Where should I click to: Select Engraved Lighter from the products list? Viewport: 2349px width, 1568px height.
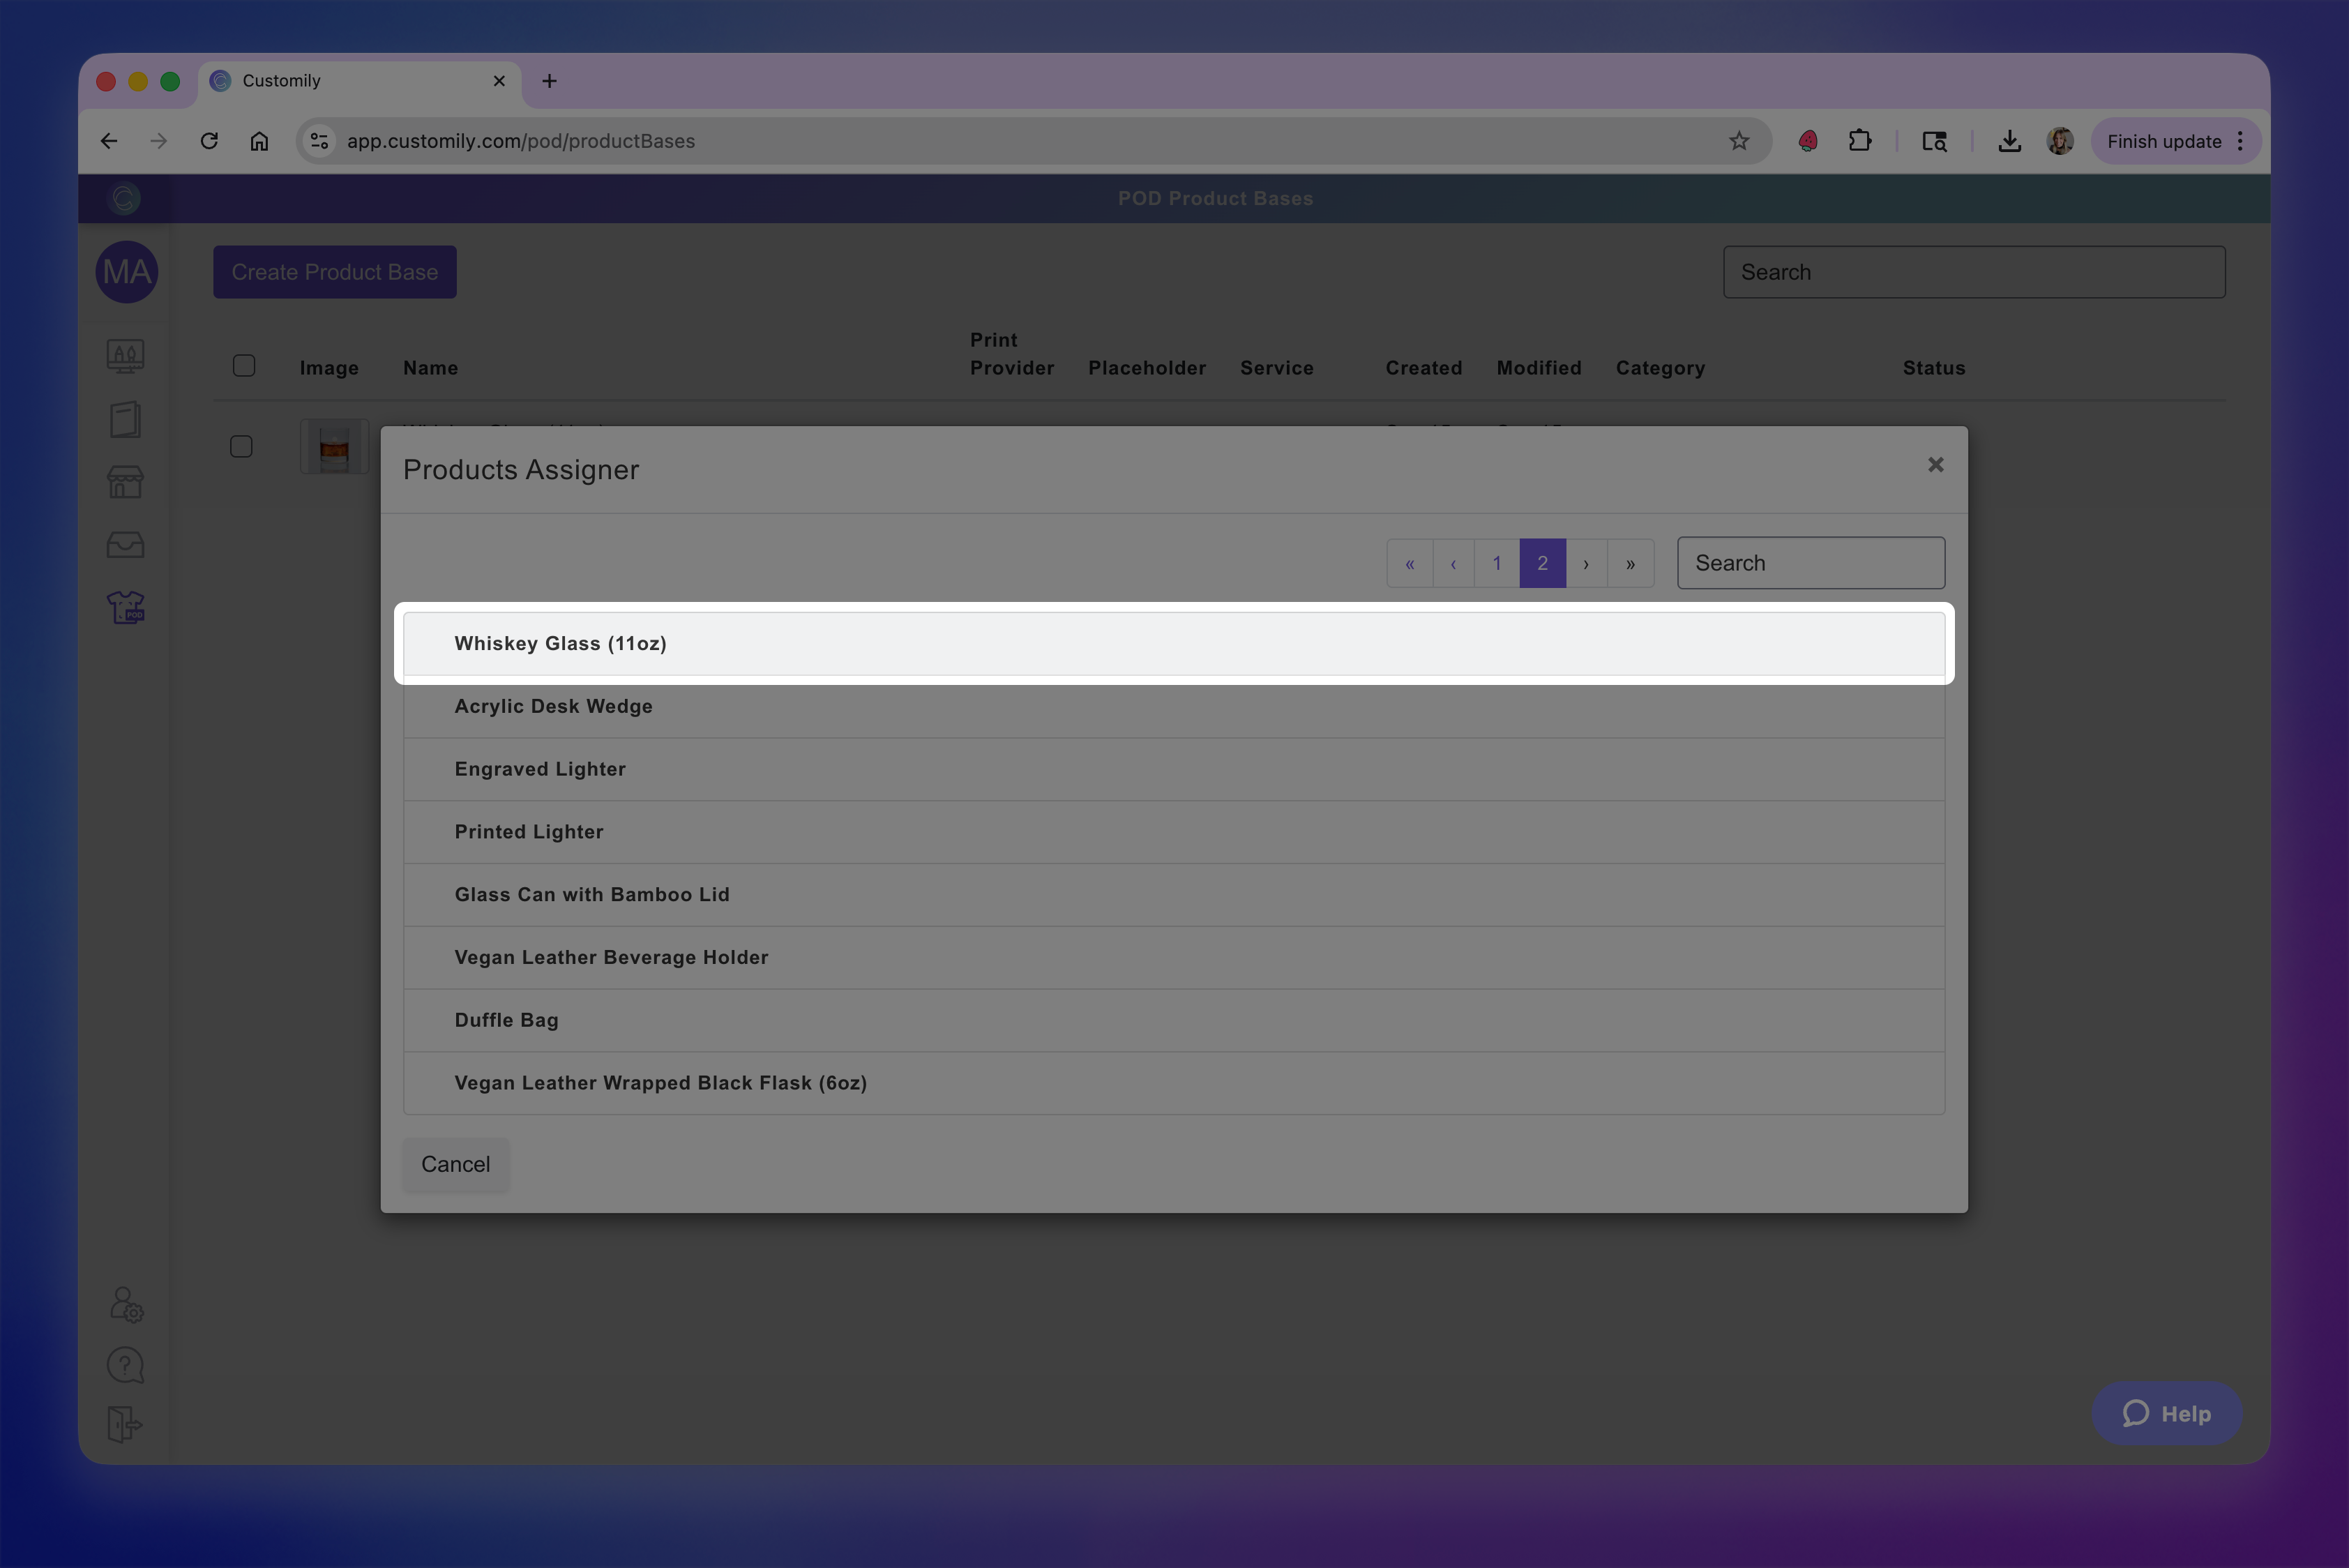[x=540, y=769]
